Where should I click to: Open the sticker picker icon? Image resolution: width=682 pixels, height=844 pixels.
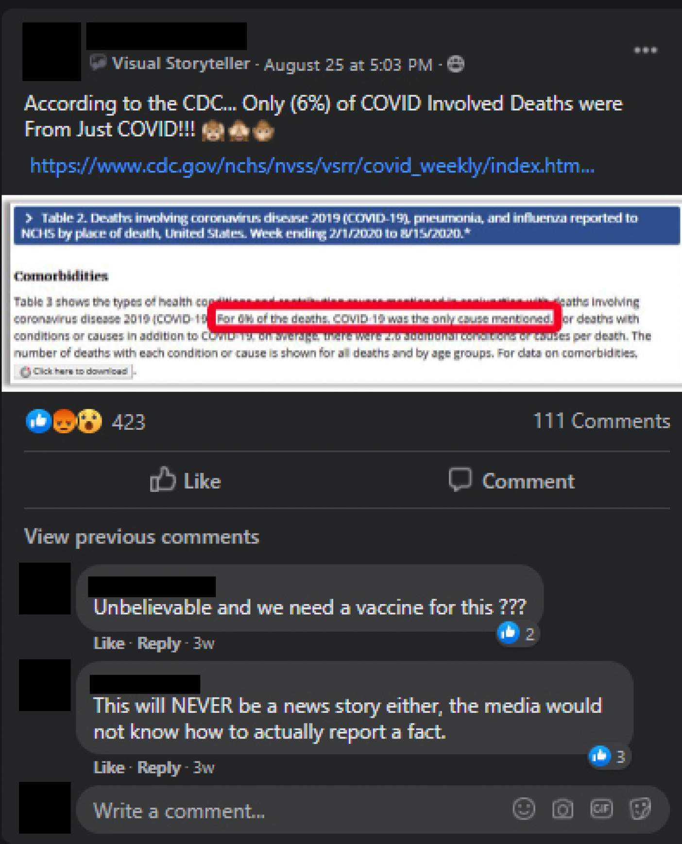[x=640, y=809]
